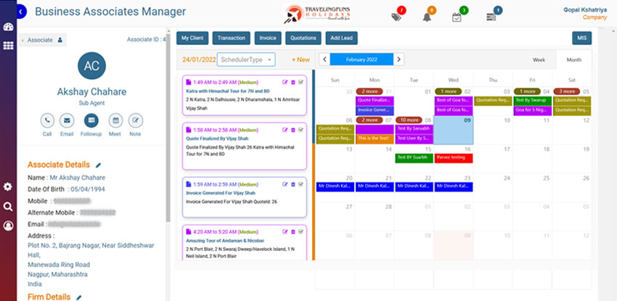Mark the Quote Finalized By Vijay Shah task complete

coord(301,131)
